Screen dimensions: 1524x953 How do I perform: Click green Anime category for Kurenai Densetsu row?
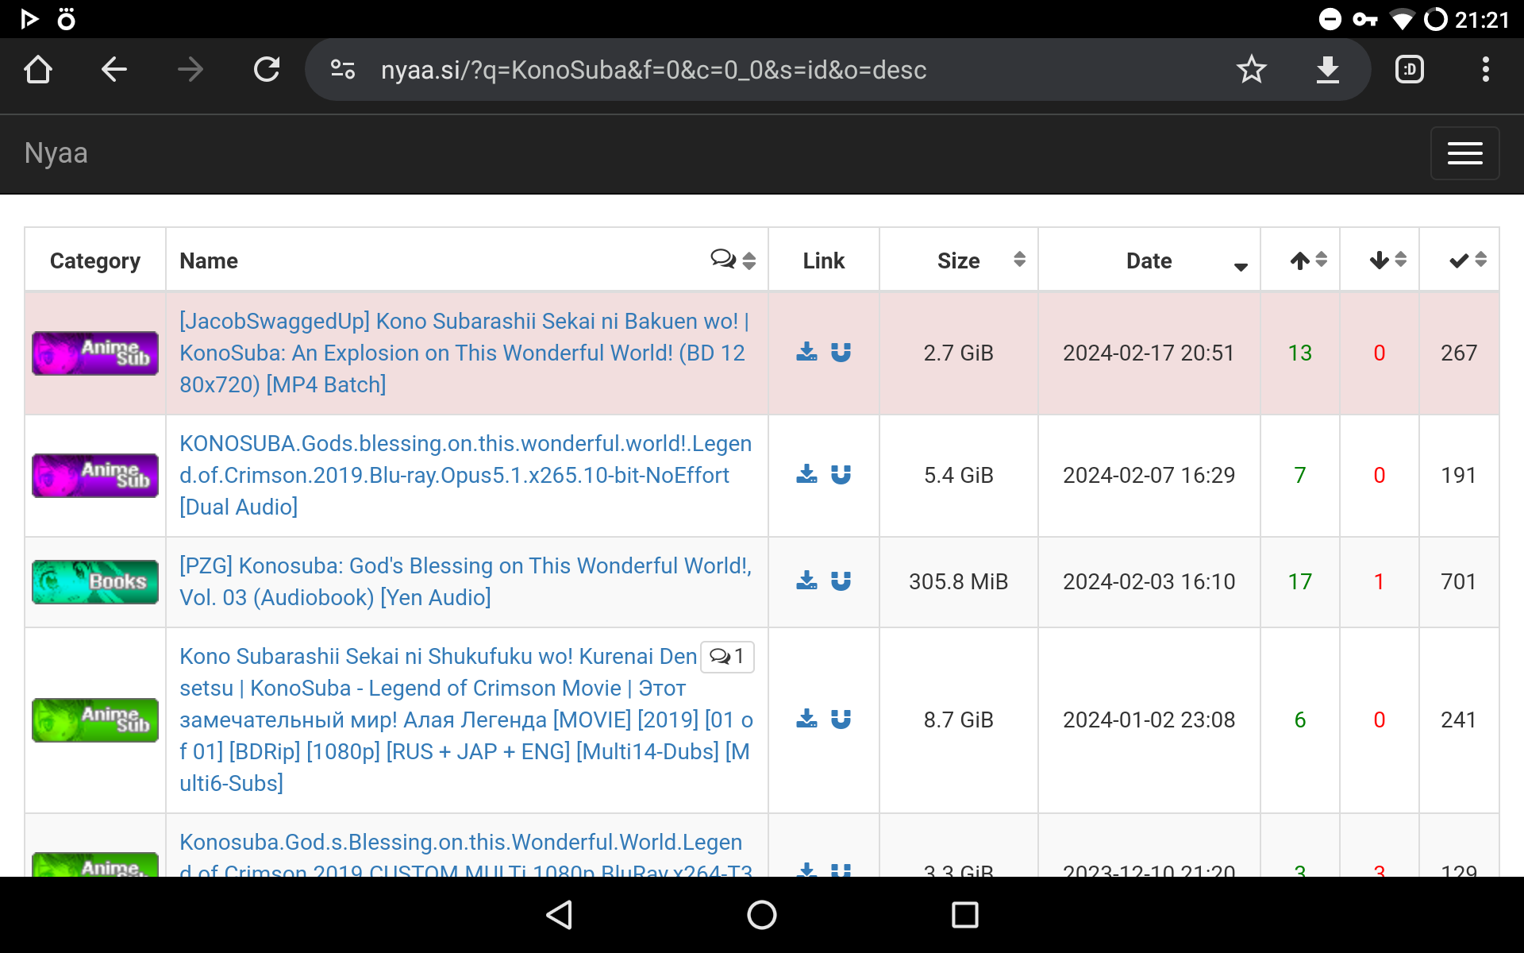(x=95, y=720)
